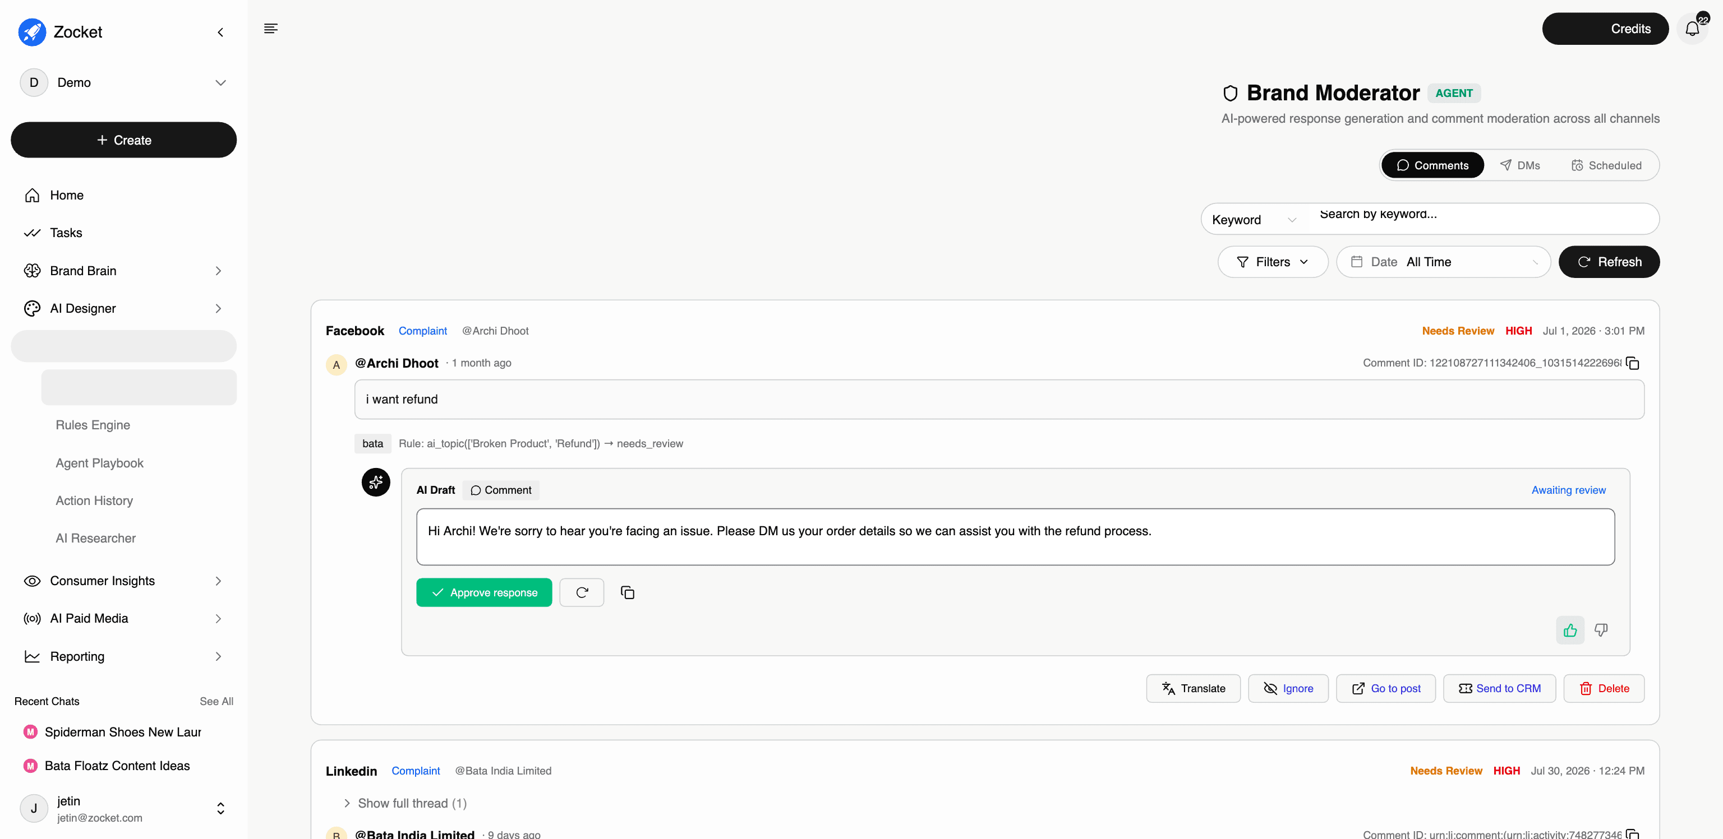Switch to the Comments tab
This screenshot has height=839, width=1723.
click(x=1432, y=165)
